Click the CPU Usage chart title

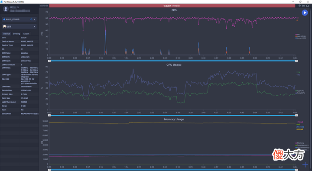(x=174, y=65)
